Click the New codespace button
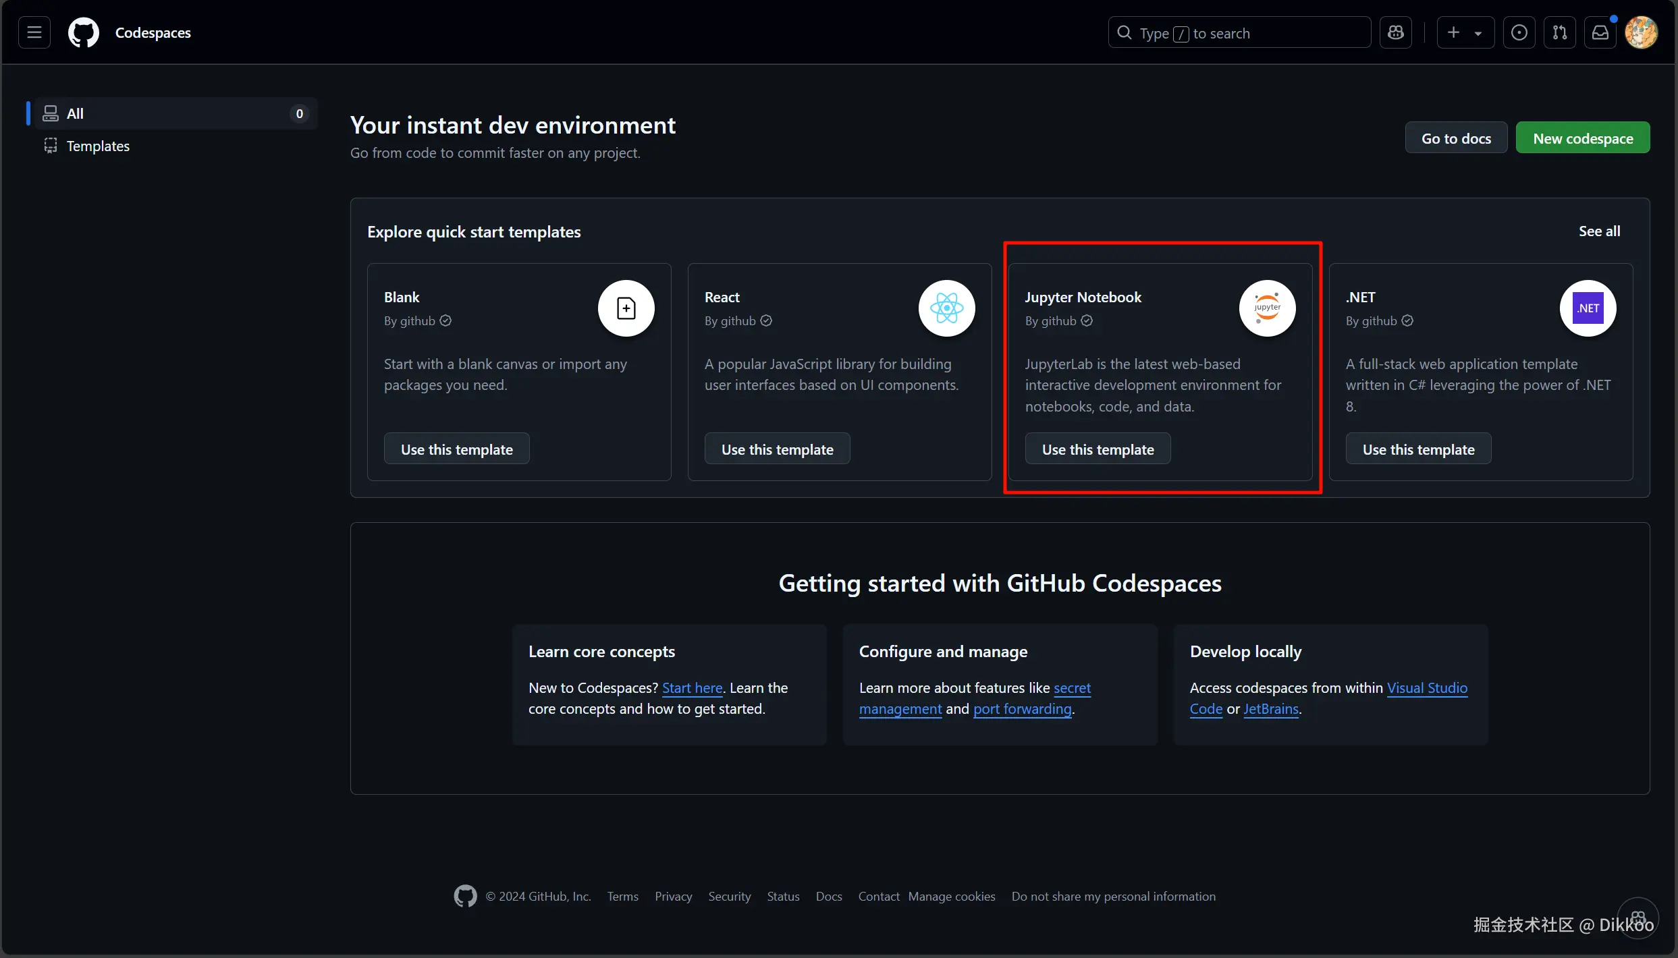This screenshot has width=1678, height=958. (x=1582, y=138)
